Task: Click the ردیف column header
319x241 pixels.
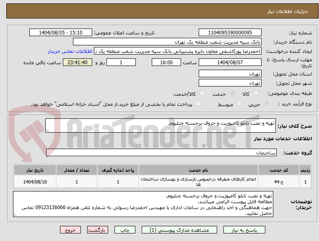Action: click(x=305, y=170)
